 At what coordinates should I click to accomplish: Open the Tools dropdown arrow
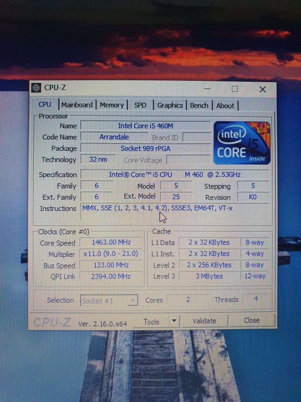(174, 321)
